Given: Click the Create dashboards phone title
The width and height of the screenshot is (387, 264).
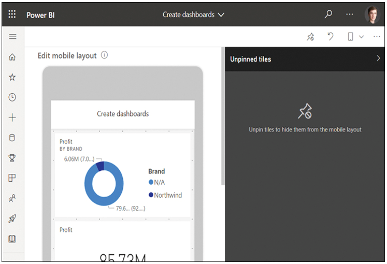Looking at the screenshot, I should coord(123,114).
